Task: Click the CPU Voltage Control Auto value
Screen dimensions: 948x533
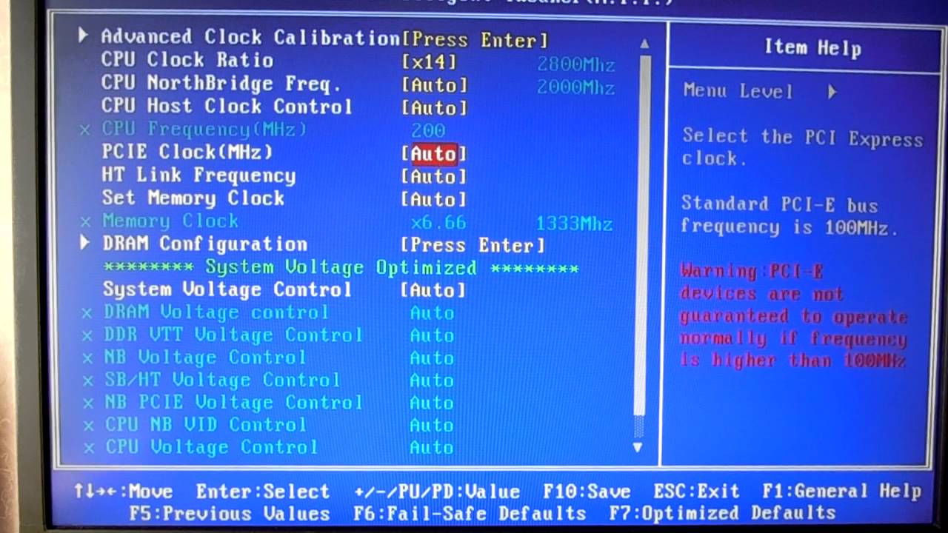Action: click(x=431, y=448)
